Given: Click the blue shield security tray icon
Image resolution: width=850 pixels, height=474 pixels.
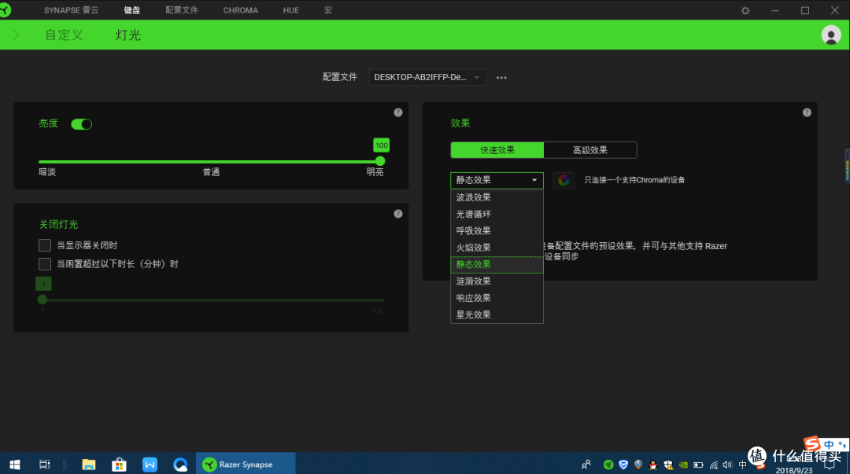Looking at the screenshot, I should [x=623, y=465].
